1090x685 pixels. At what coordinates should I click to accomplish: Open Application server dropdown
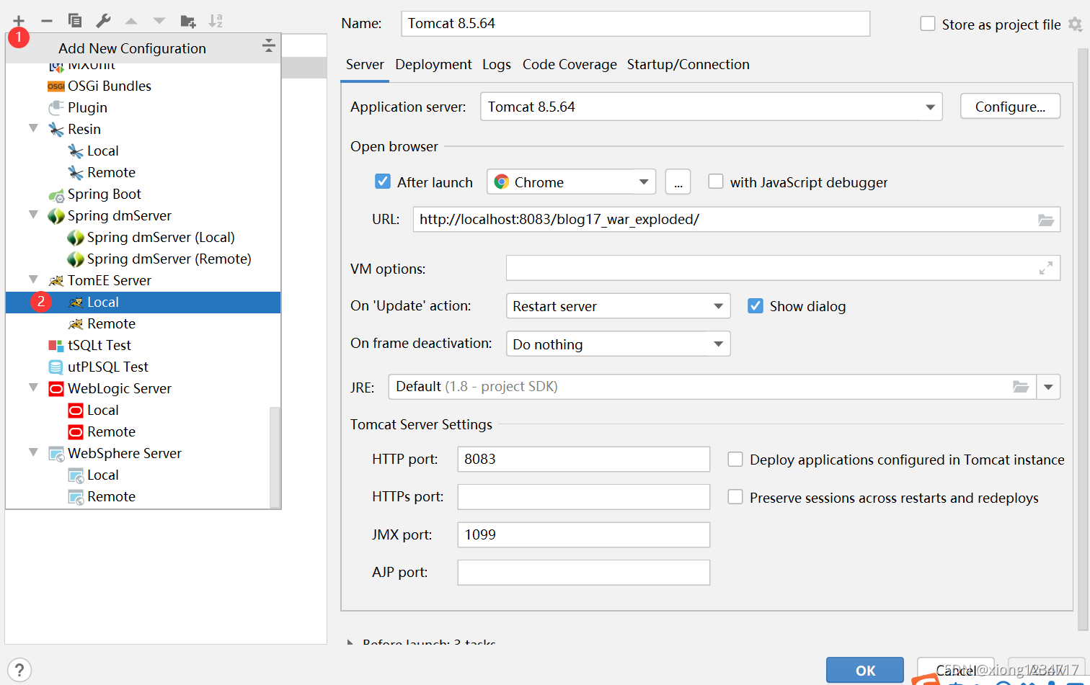click(712, 107)
